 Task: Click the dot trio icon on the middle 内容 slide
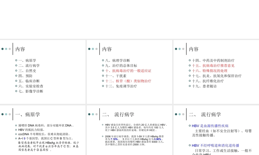93,49
